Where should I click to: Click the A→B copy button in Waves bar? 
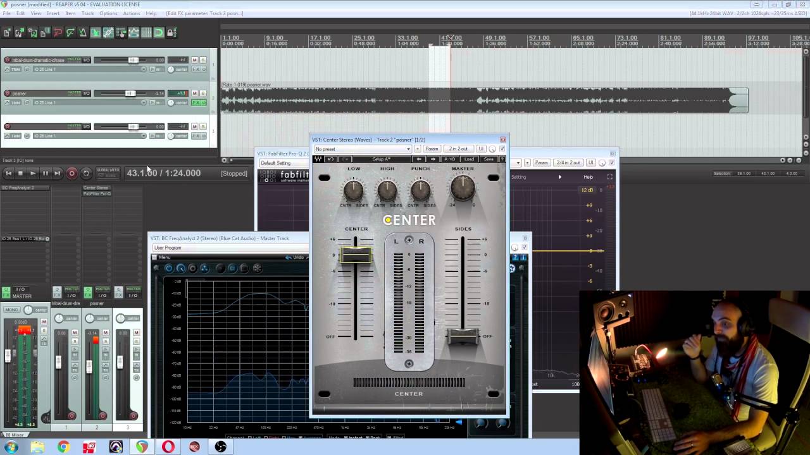tap(450, 159)
